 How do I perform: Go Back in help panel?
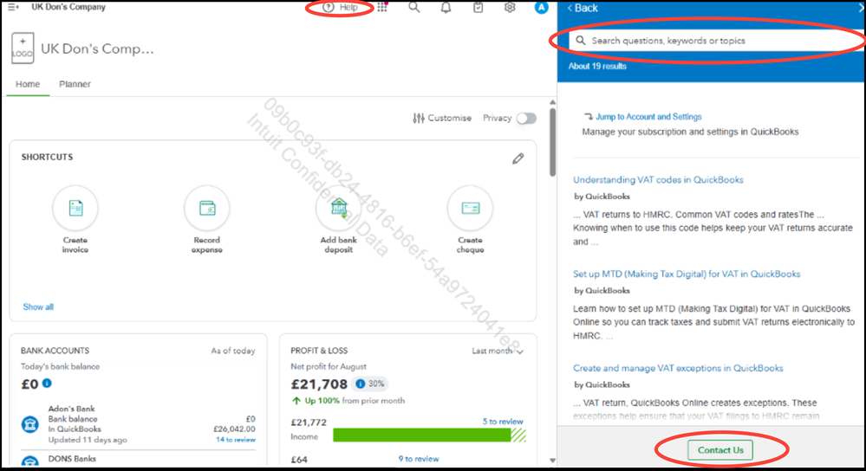click(583, 8)
